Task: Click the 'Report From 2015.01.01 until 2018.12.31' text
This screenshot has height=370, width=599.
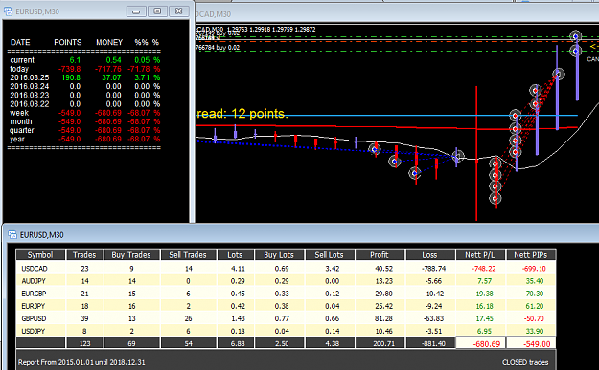Action: coord(81,362)
